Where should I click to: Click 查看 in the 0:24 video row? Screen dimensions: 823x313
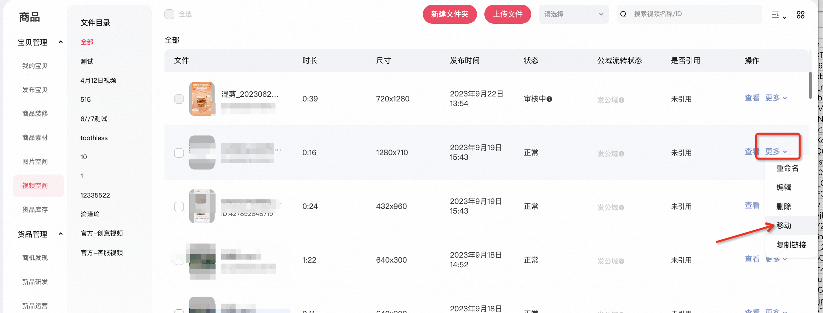752,205
